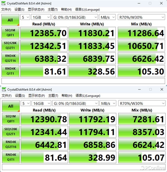Click write result 11792.19
The image size is (167, 172).
point(93,119)
